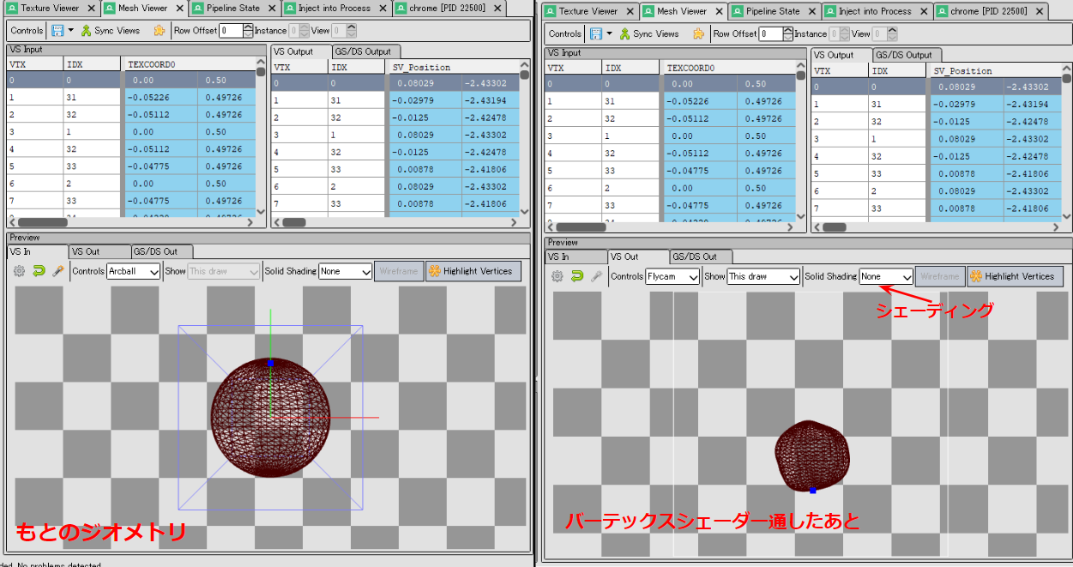Click the settings gear in right preview pane
Screen dimensions: 1073x567
click(x=557, y=276)
